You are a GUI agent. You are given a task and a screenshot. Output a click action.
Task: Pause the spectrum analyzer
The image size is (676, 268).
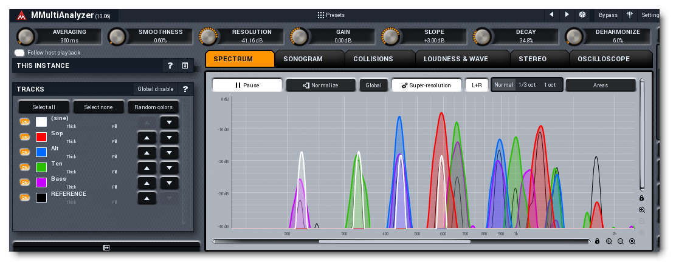pos(247,85)
